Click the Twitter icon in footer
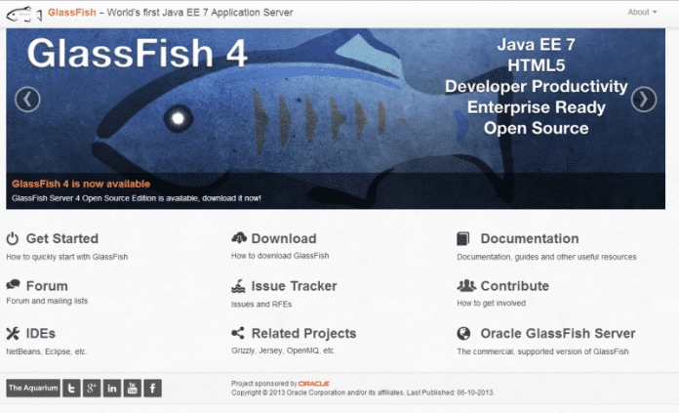Screen dimensions: 679x413 [x=72, y=388]
